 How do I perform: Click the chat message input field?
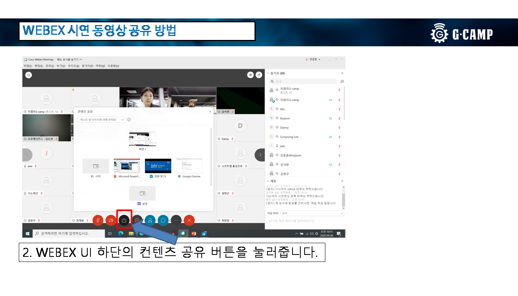pyautogui.click(x=305, y=221)
